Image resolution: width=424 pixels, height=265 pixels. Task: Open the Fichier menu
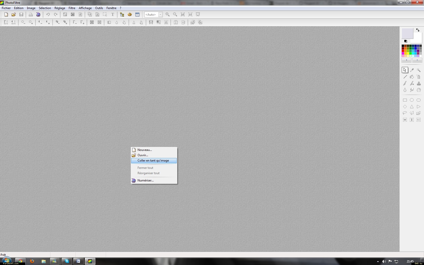pos(6,8)
